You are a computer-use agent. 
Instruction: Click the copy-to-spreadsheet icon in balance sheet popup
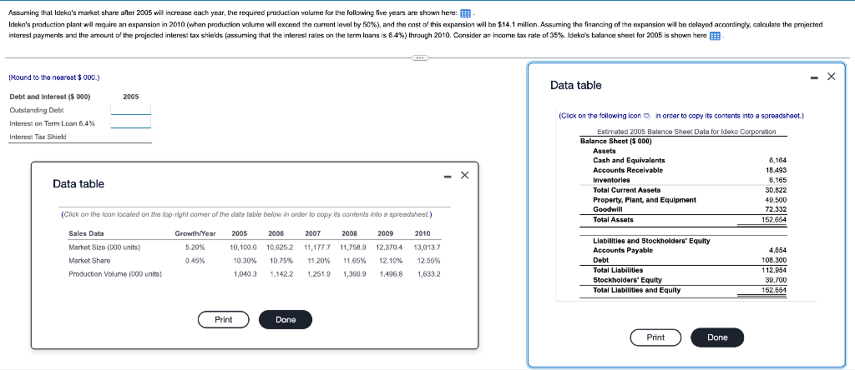point(647,116)
